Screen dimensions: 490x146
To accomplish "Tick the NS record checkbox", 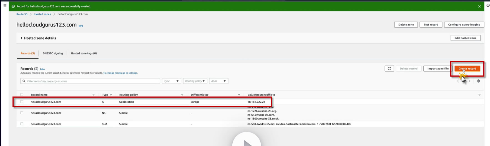I will pyautogui.click(x=22, y=113).
